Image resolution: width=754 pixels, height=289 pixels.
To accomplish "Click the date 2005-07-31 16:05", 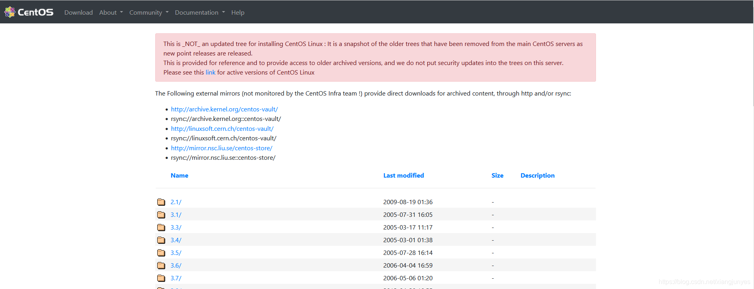I will (408, 215).
